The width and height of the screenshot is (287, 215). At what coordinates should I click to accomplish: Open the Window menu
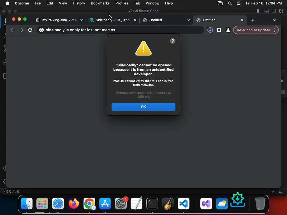coord(152,3)
